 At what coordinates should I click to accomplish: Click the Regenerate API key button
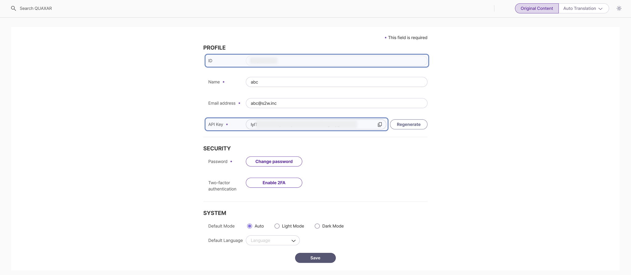408,124
